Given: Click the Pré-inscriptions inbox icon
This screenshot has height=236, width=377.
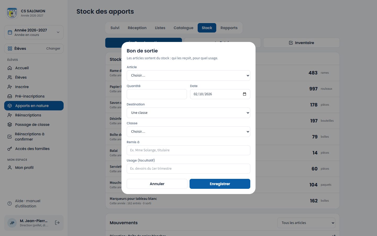Looking at the screenshot, I should click(10, 96).
